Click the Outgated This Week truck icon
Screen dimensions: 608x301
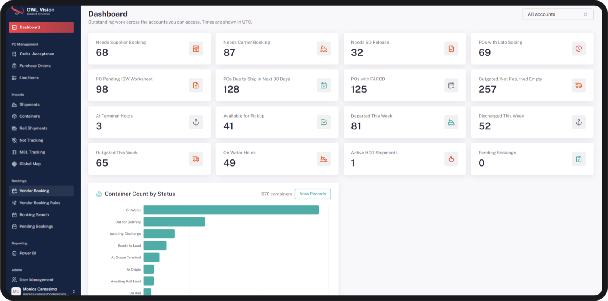196,159
